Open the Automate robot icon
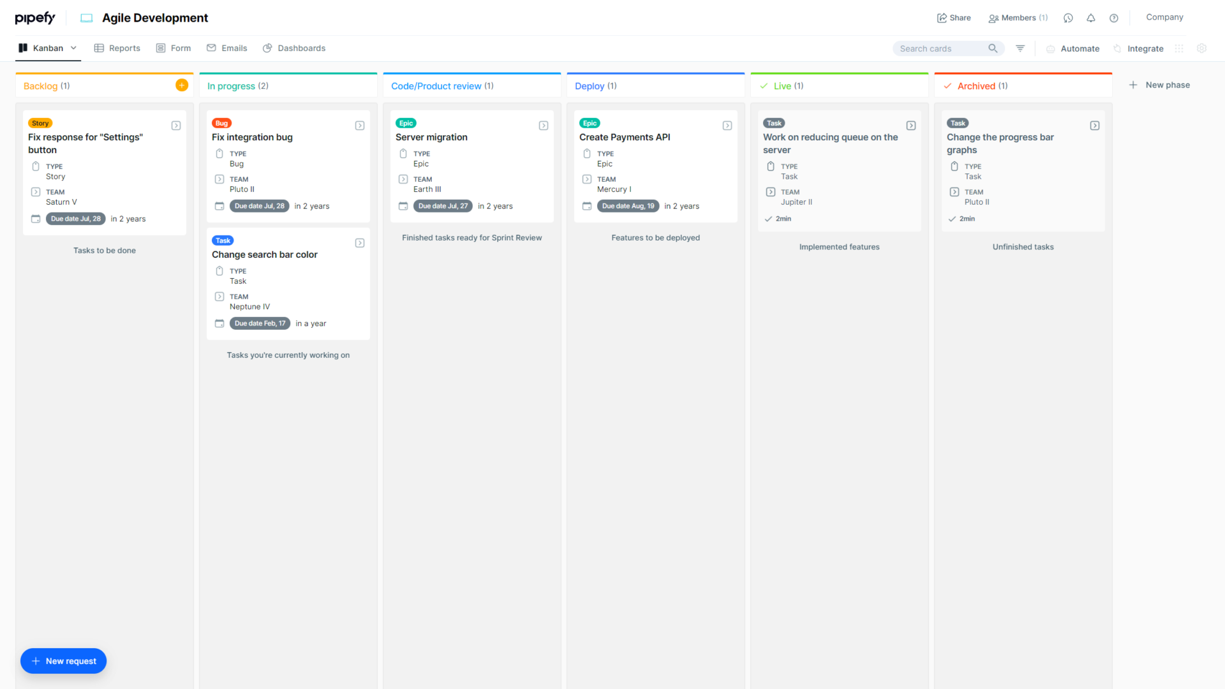The height and width of the screenshot is (689, 1225). point(1051,48)
